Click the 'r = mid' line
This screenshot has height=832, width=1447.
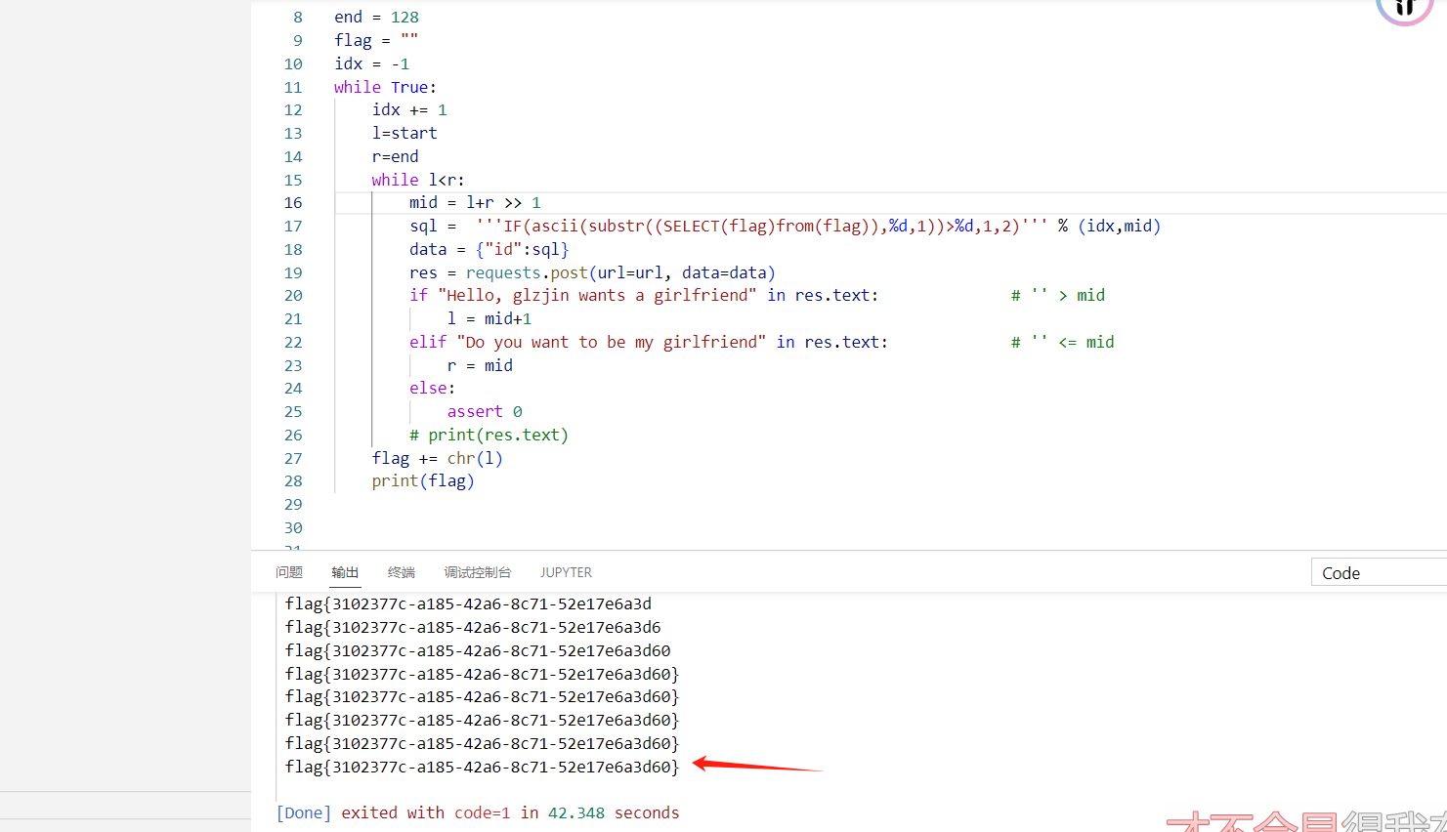click(x=480, y=366)
